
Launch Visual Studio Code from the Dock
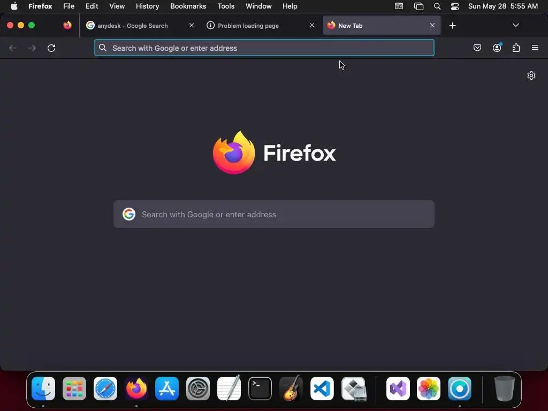[322, 389]
